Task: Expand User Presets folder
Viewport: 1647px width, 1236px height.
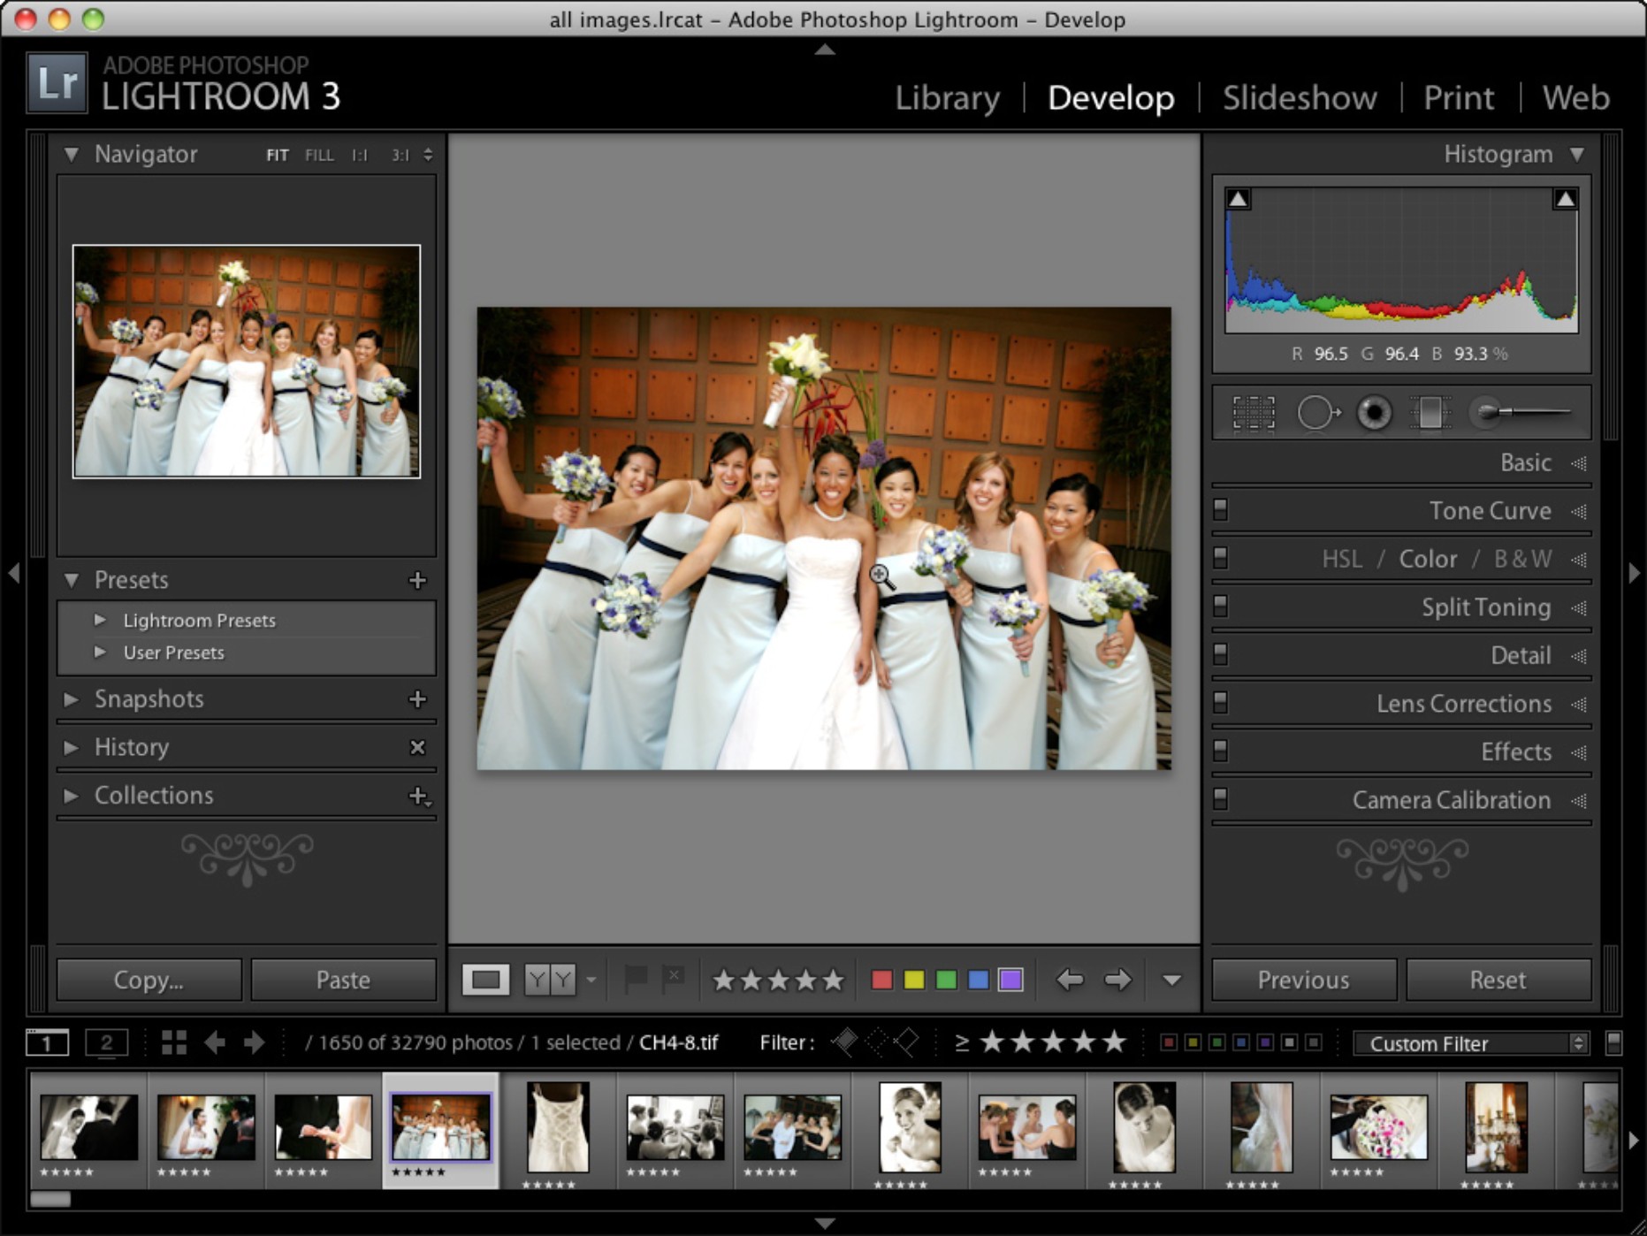Action: (100, 652)
